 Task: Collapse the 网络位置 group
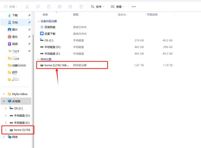[x=39, y=59]
